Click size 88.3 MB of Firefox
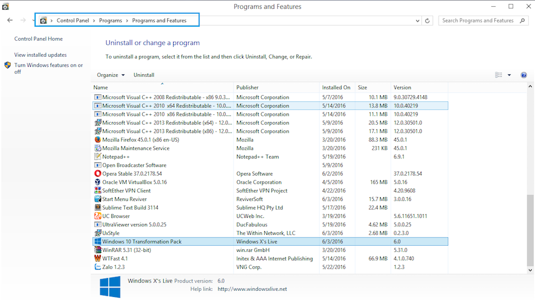This screenshot has height=302, width=535. point(378,139)
